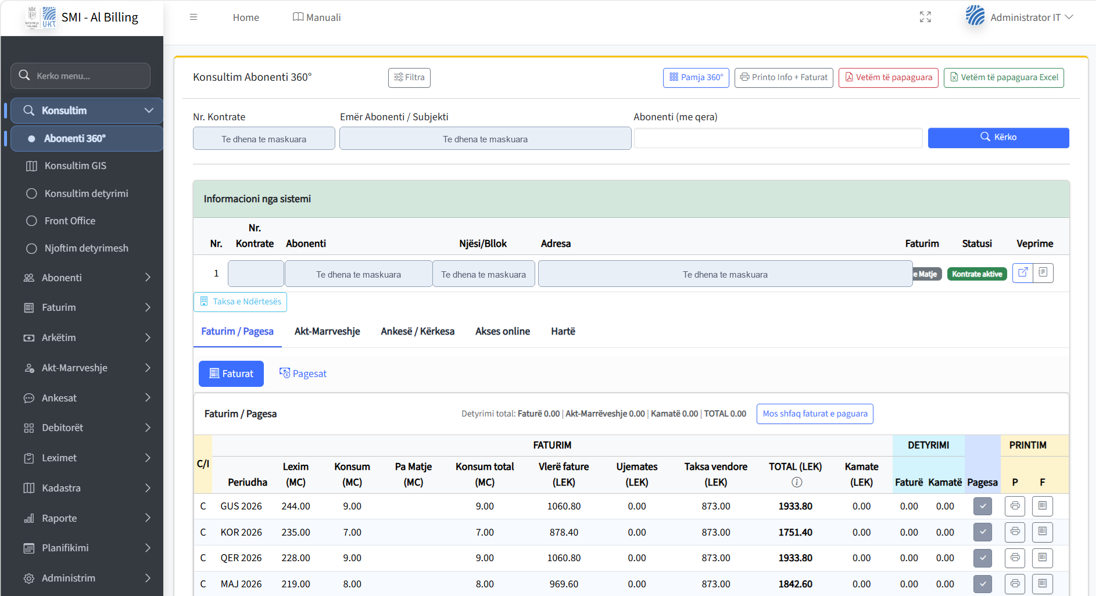Expand the Faturim sidebar menu

[x=87, y=307]
